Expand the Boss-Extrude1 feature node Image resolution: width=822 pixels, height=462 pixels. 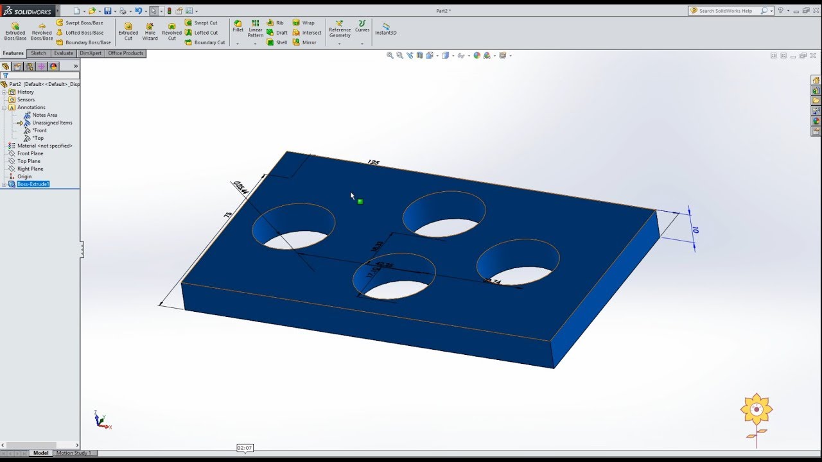coord(4,185)
